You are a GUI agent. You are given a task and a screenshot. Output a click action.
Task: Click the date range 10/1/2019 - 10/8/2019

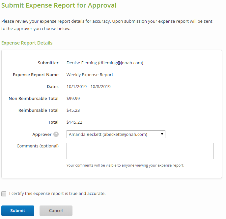(88, 86)
